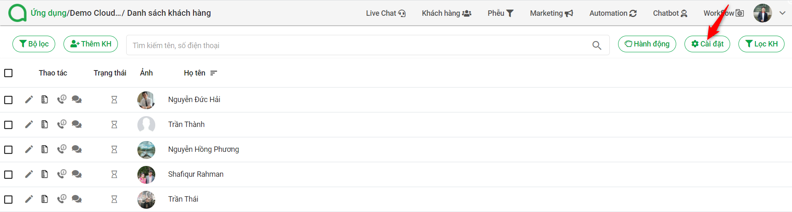Click call history icon for Nguyễn Đức Hải

point(61,99)
